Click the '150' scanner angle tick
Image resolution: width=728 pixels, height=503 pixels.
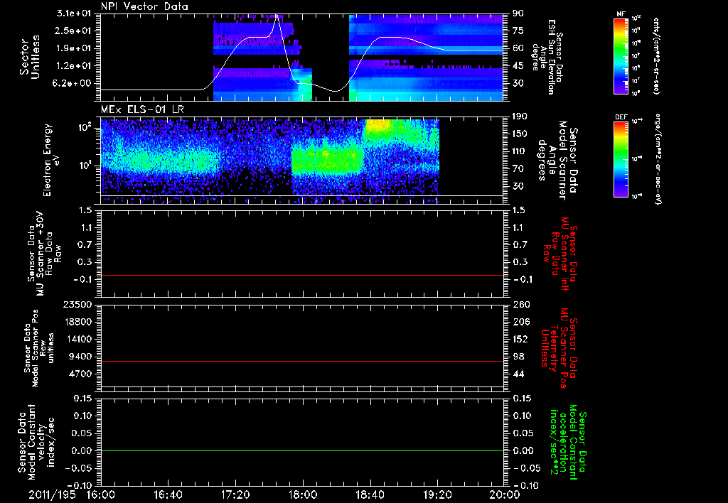[520, 134]
